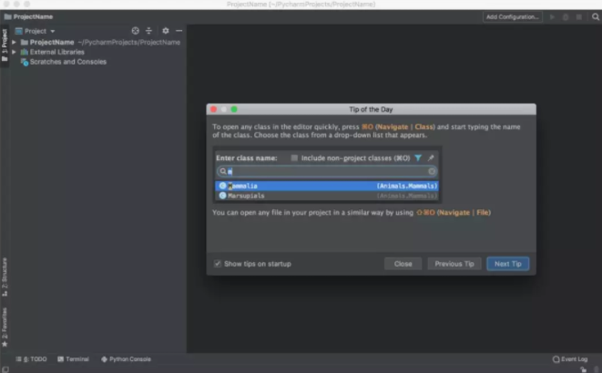Click the filter funnel icon in tip

pyautogui.click(x=418, y=157)
